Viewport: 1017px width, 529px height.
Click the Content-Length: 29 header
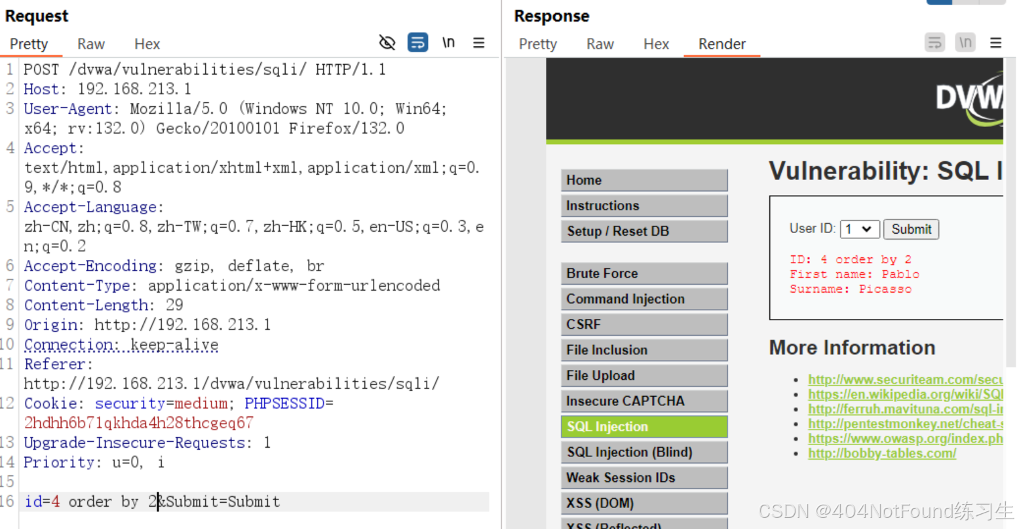point(104,305)
